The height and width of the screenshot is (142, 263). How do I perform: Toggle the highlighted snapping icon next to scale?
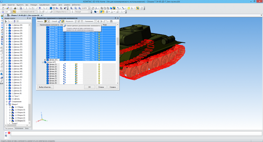tap(15, 12)
